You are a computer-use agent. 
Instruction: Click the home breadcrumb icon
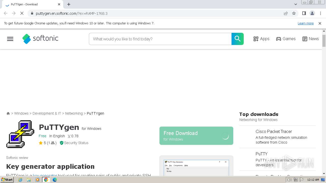point(8,113)
